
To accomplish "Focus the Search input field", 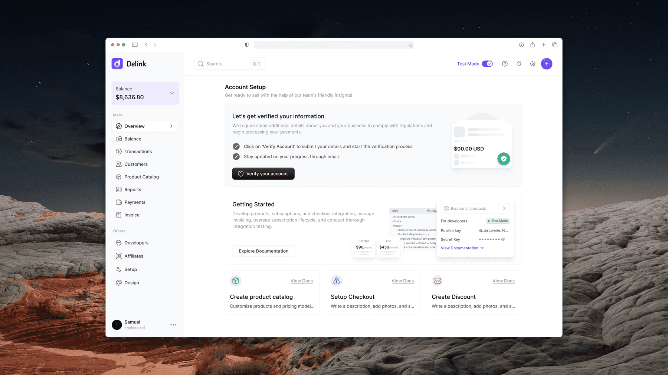I will coord(229,64).
